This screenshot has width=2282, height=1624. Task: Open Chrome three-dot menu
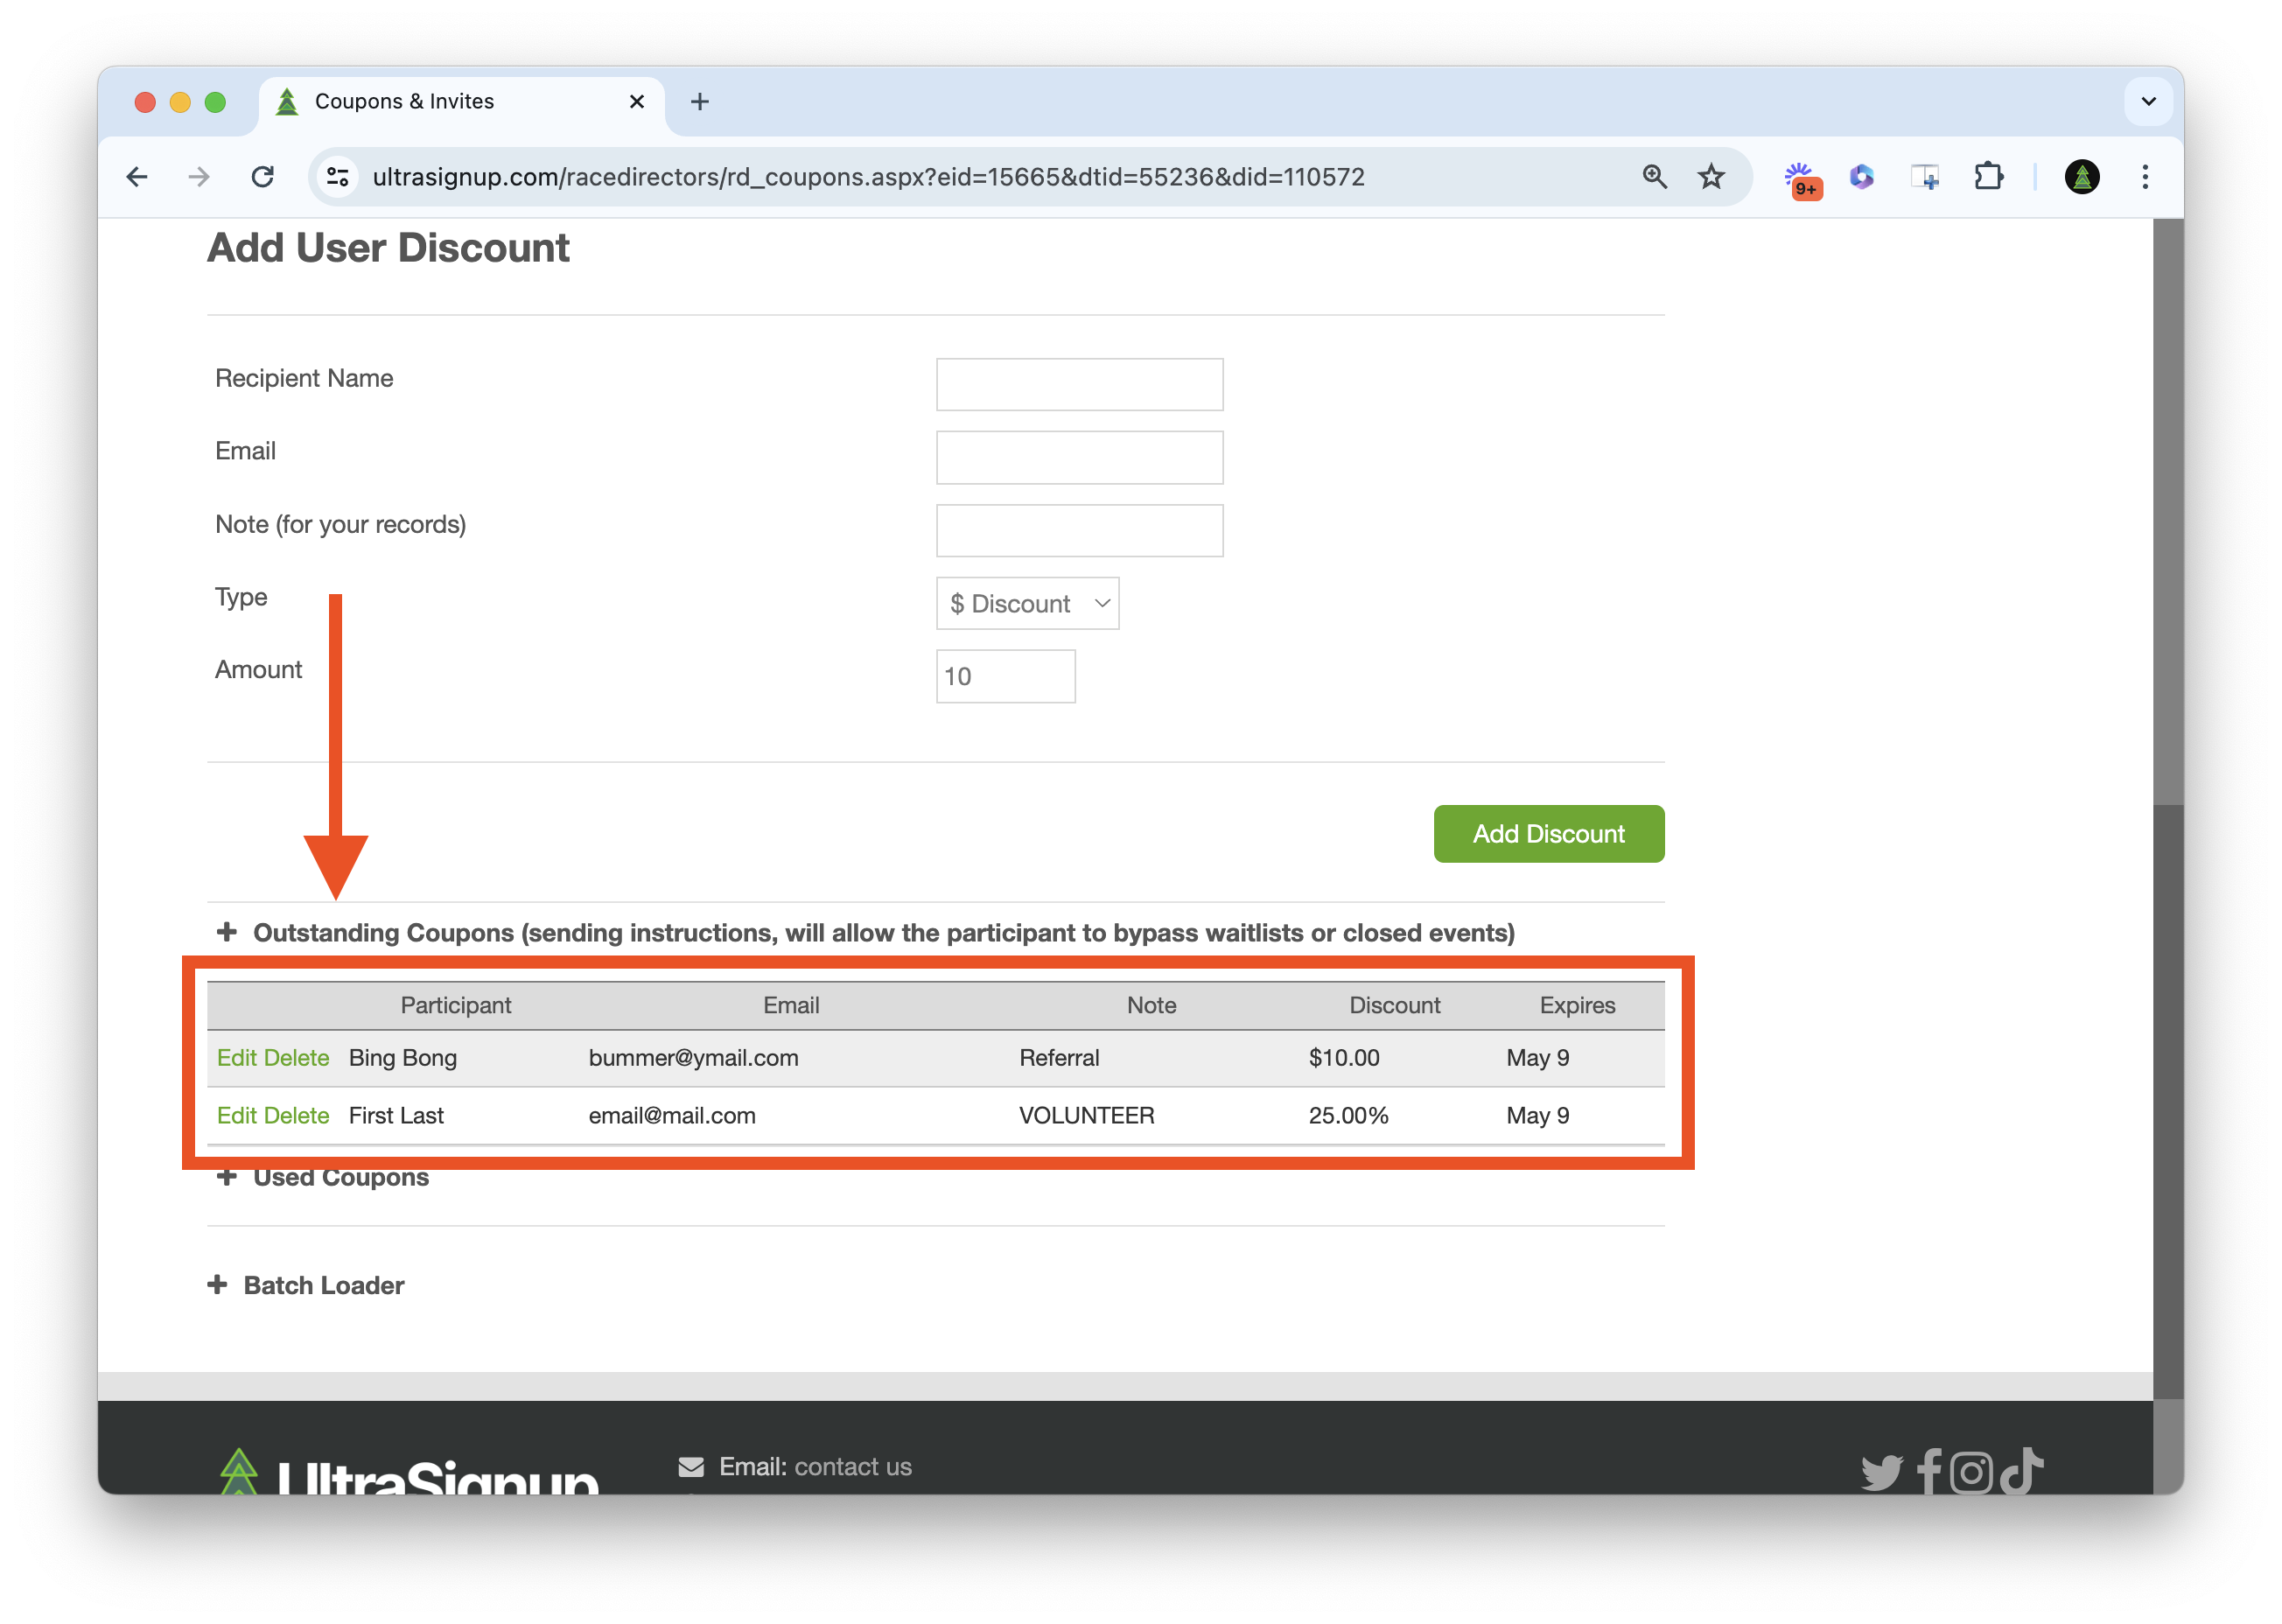click(2144, 177)
